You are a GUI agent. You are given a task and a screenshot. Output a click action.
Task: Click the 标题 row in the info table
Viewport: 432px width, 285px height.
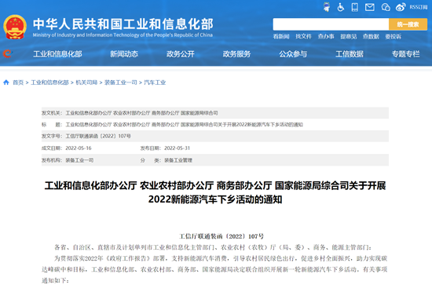(x=215, y=125)
